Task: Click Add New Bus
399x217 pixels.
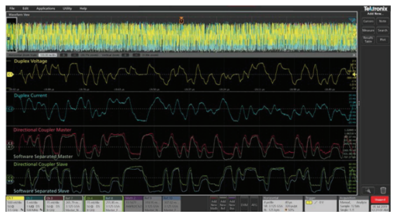Action: click(x=232, y=204)
